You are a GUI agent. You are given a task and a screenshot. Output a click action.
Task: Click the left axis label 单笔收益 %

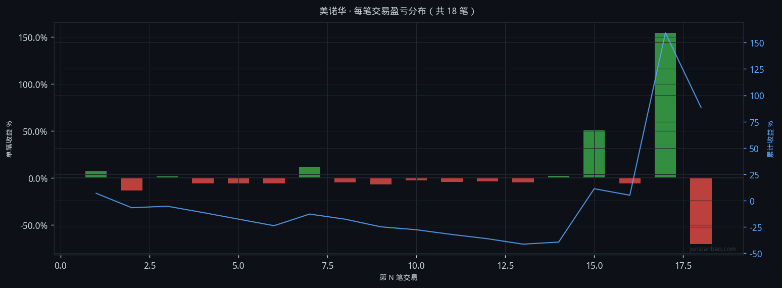(10, 139)
